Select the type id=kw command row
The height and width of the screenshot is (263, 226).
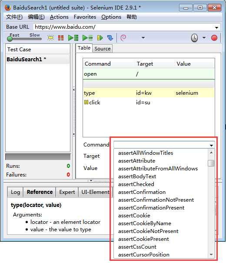point(149,93)
